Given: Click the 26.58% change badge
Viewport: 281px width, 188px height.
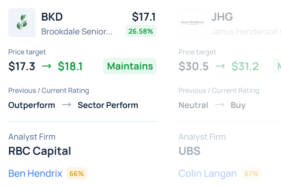Looking at the screenshot, I should point(141,31).
